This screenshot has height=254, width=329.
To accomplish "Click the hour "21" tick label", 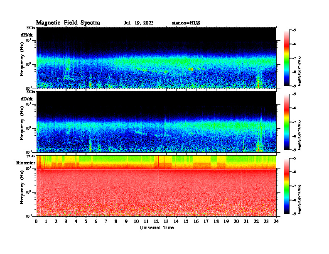I will coord(246,221).
